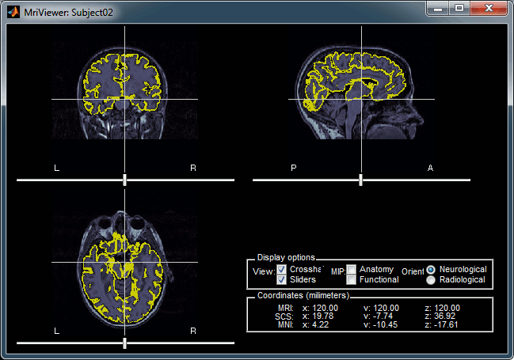Click the MNI x coordinate value 4.22
Image resolution: width=514 pixels, height=360 pixels.
(321, 324)
